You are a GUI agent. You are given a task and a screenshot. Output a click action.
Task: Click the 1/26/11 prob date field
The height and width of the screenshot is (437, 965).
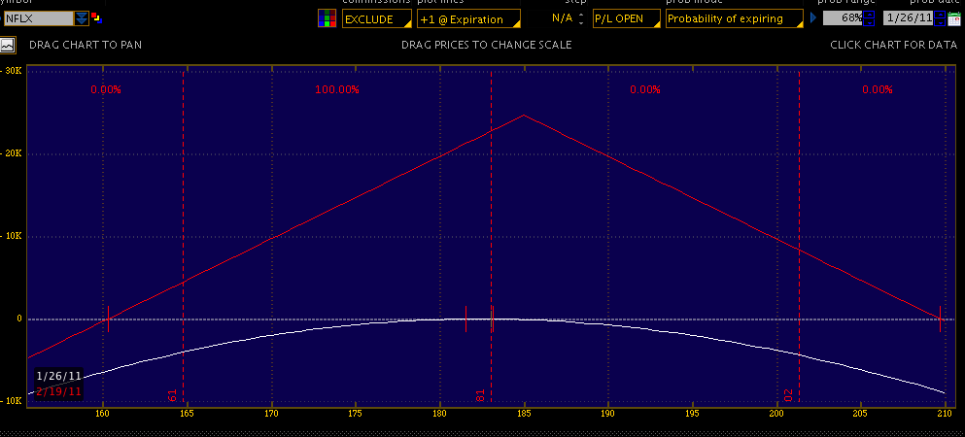tap(908, 18)
